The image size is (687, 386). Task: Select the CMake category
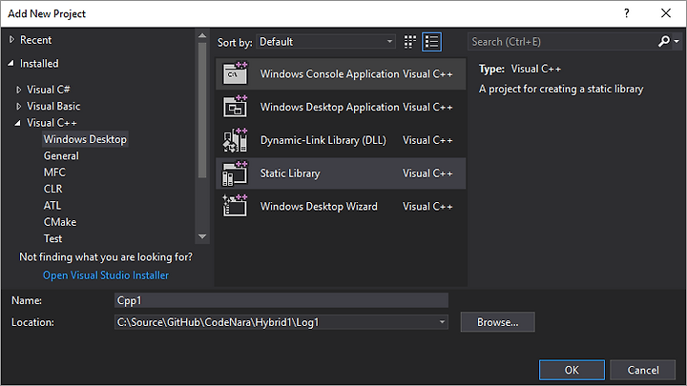click(x=60, y=222)
